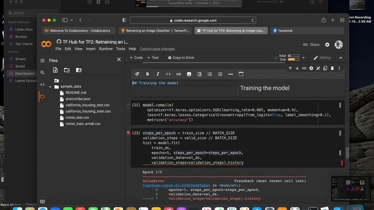Open ipython-input traceback link

[176, 185]
